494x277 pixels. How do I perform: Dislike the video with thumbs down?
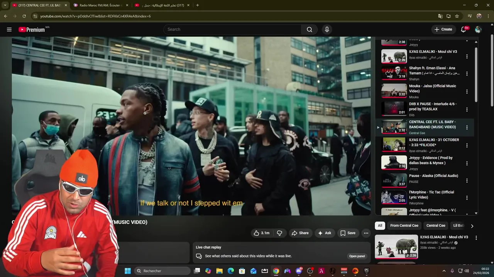(x=279, y=233)
